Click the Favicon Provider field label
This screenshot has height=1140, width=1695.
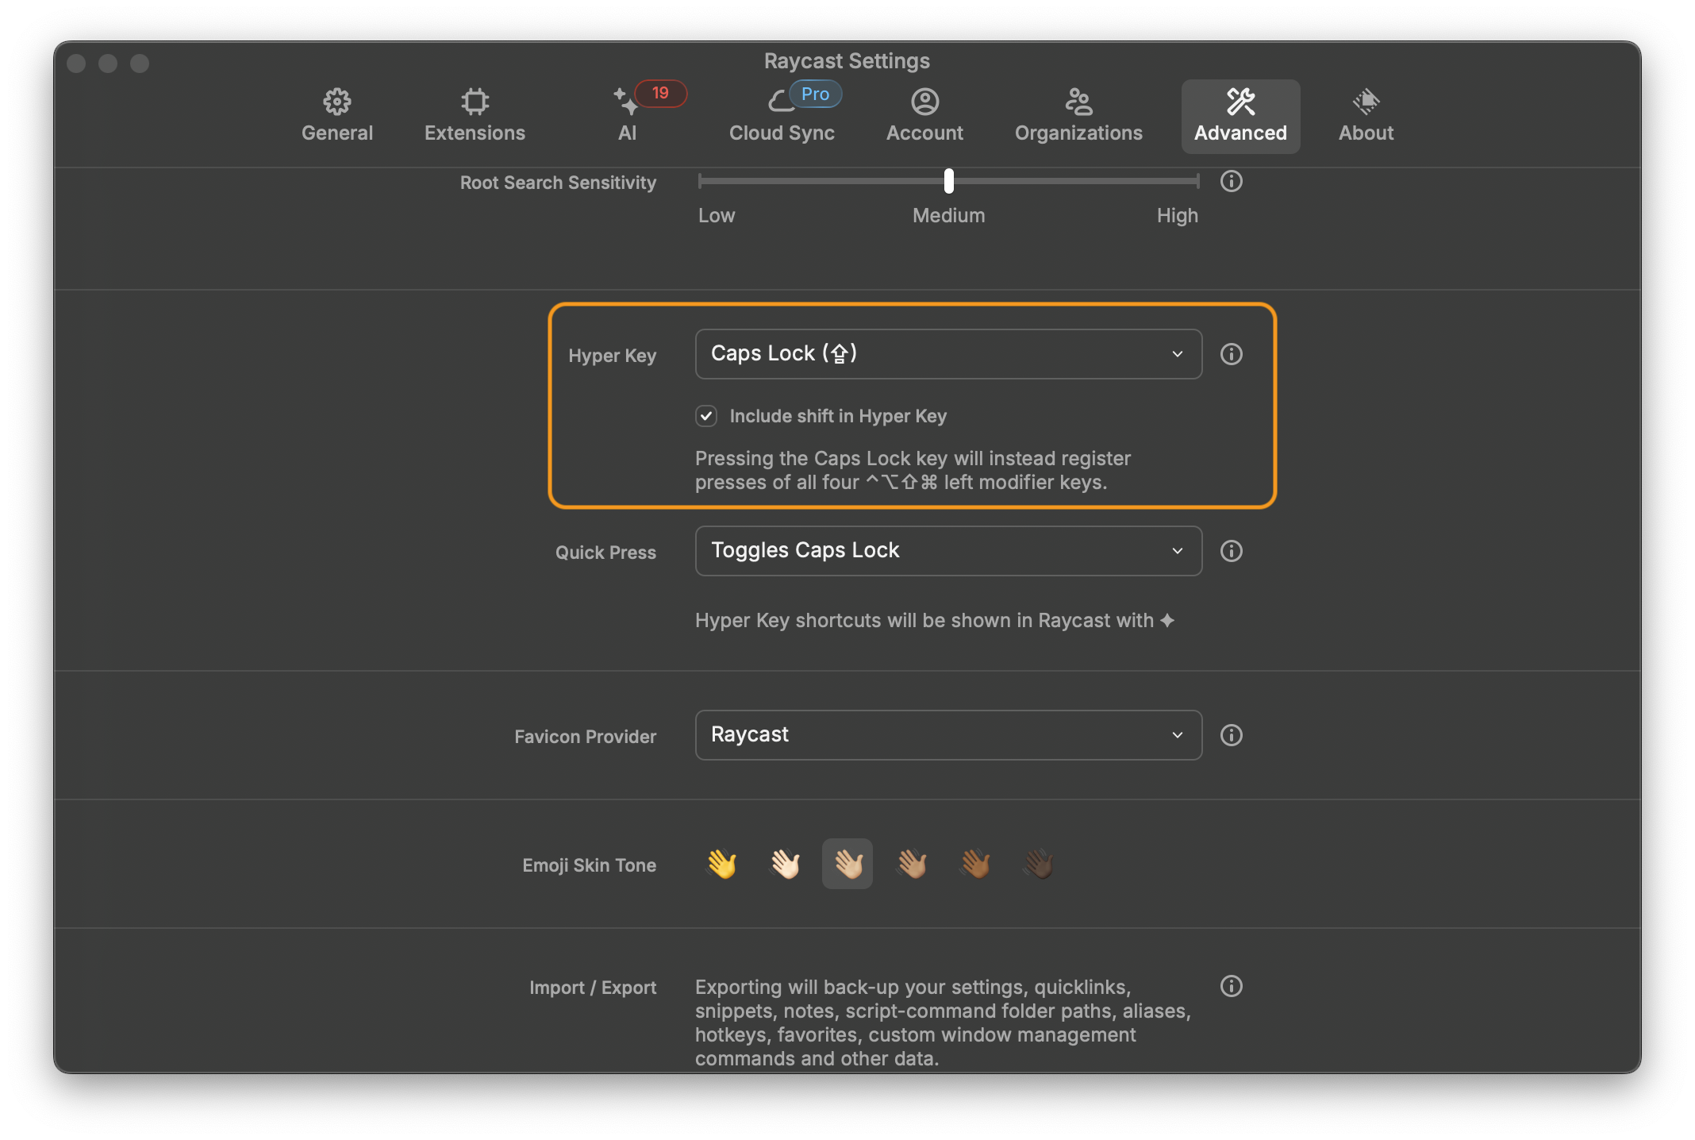click(x=585, y=737)
